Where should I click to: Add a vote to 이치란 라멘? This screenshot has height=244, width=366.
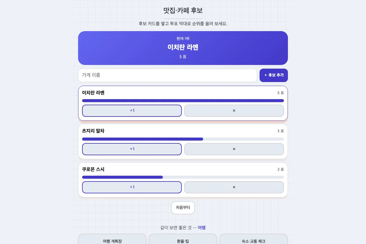click(132, 111)
